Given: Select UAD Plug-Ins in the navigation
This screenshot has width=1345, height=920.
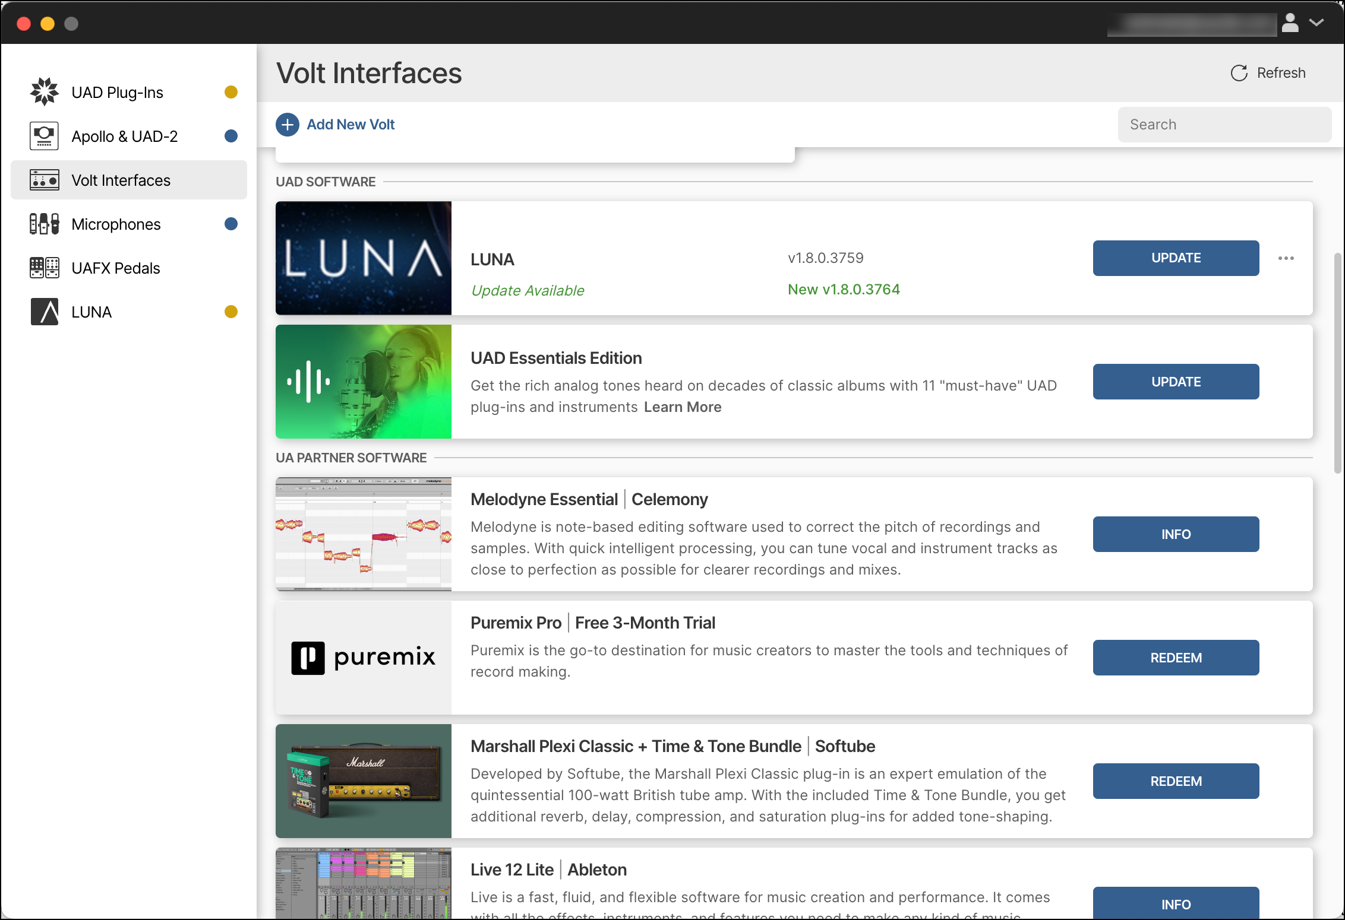Looking at the screenshot, I should pyautogui.click(x=116, y=91).
